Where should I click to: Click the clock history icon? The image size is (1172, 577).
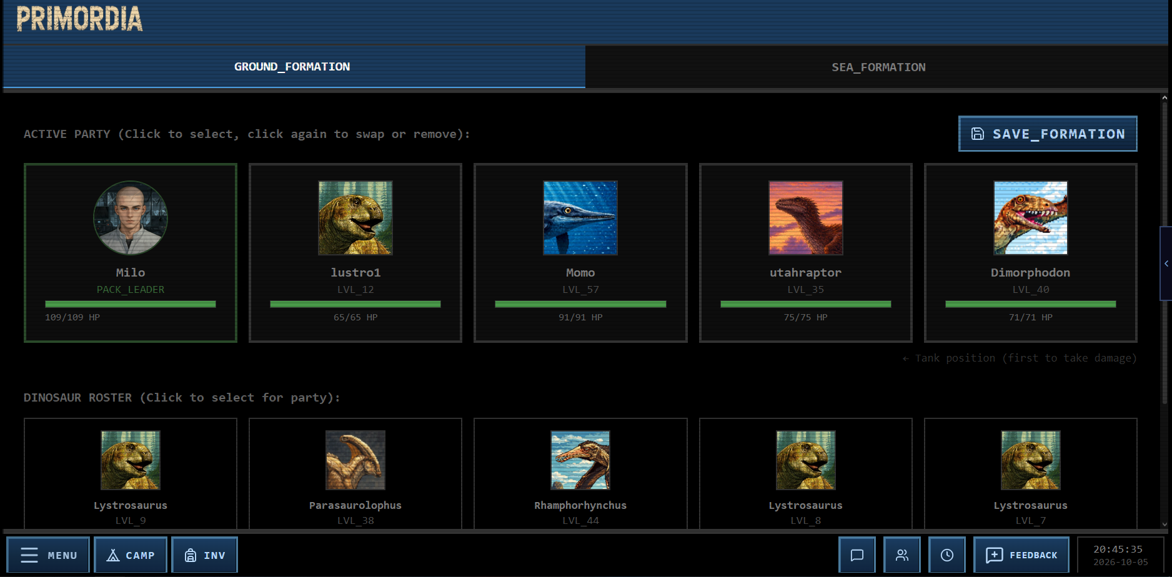coord(947,555)
